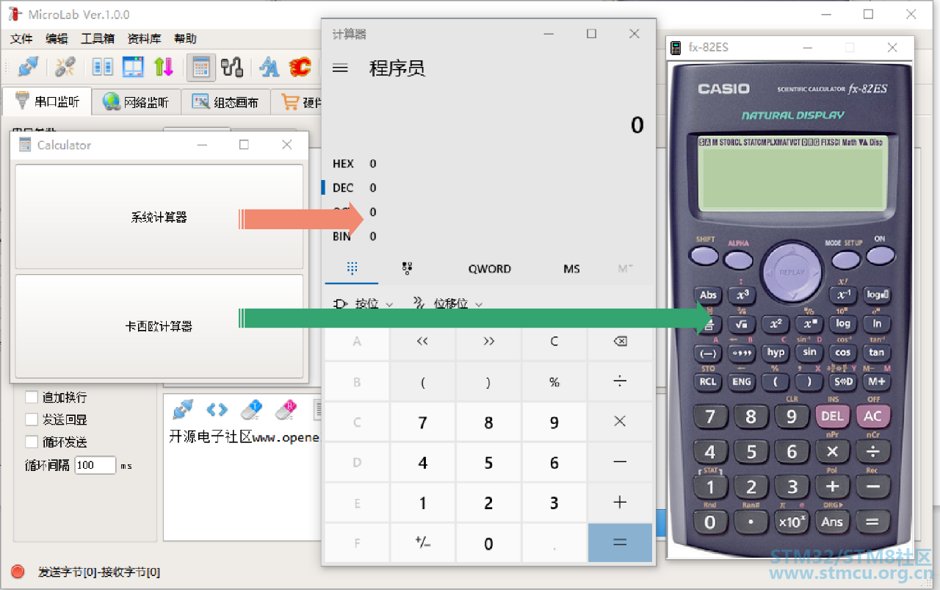940x590 pixels.
Task: Click the SHIFT key on Casio calculator
Action: tap(705, 255)
